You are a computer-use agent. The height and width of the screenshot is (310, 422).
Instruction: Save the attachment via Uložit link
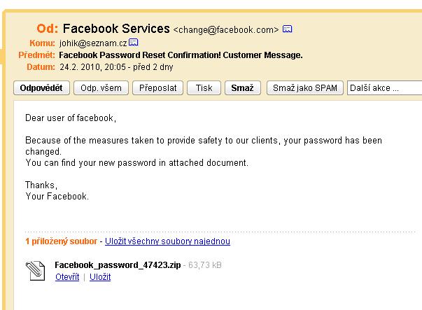click(x=99, y=277)
